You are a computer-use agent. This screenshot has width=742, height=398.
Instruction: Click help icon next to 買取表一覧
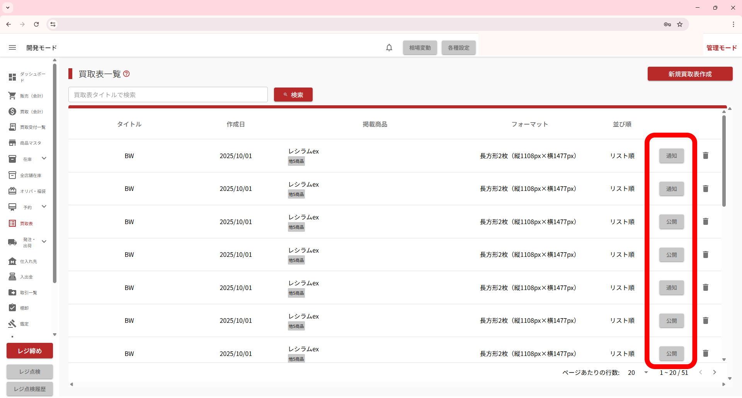126,74
